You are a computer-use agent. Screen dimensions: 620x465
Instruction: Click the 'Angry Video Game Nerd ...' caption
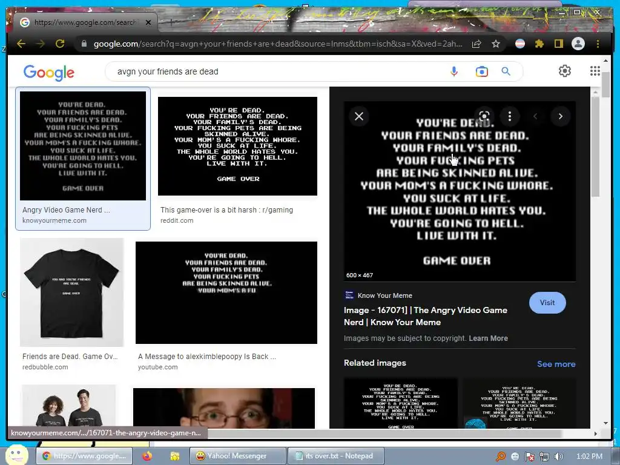point(66,210)
